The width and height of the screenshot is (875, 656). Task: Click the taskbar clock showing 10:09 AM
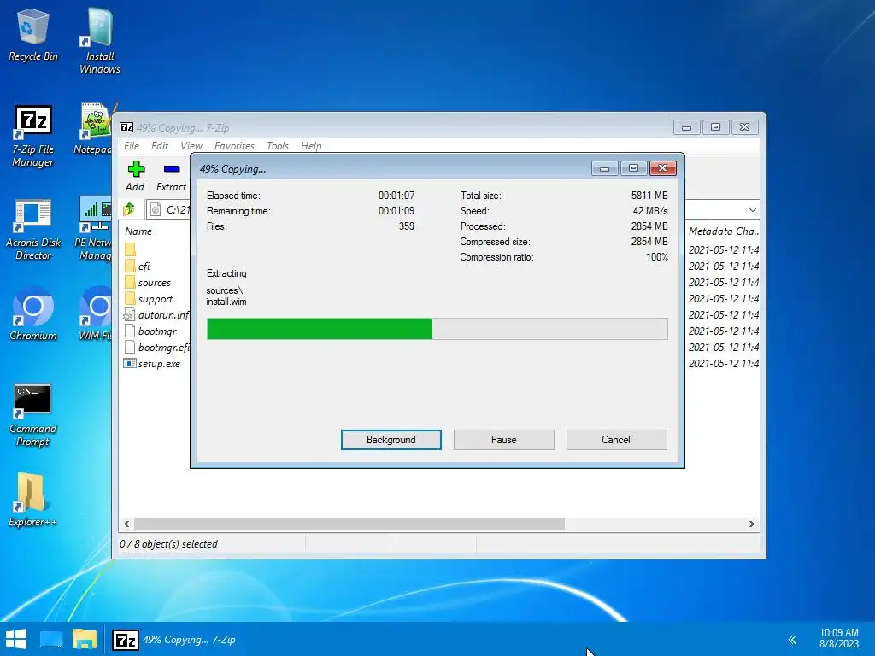click(839, 638)
